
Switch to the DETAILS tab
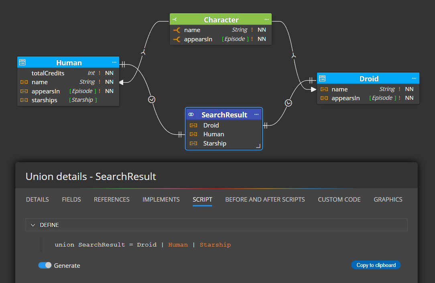click(x=37, y=199)
